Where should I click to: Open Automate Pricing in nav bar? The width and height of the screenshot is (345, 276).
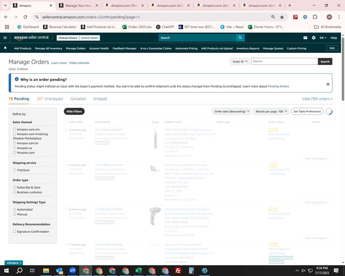(x=186, y=48)
